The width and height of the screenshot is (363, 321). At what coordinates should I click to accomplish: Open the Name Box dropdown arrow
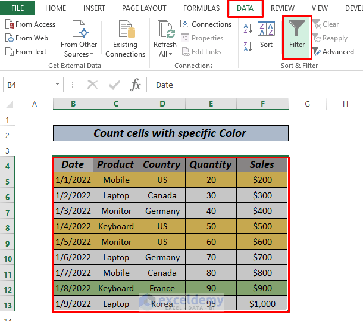[58, 85]
